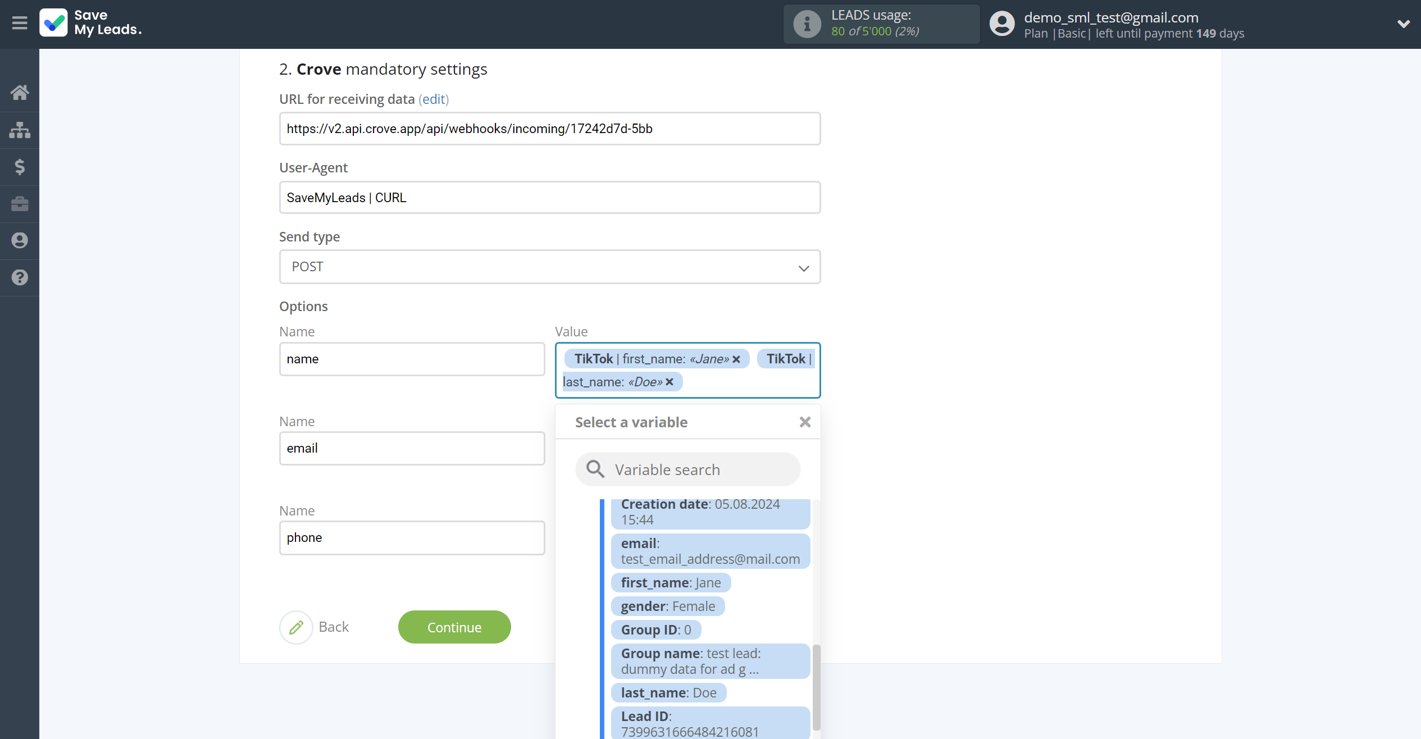Select the Lead ID variable
This screenshot has width=1421, height=739.
710,723
